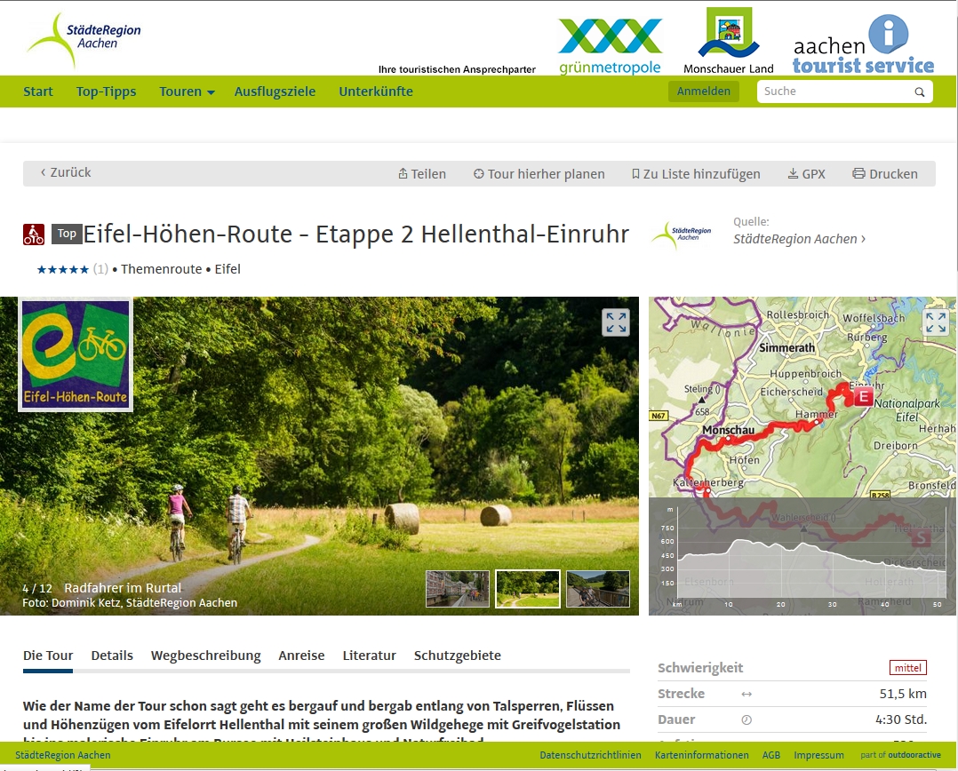Click the target icon for Tour hierher planen
Screen dimensions: 958x771
pos(478,174)
